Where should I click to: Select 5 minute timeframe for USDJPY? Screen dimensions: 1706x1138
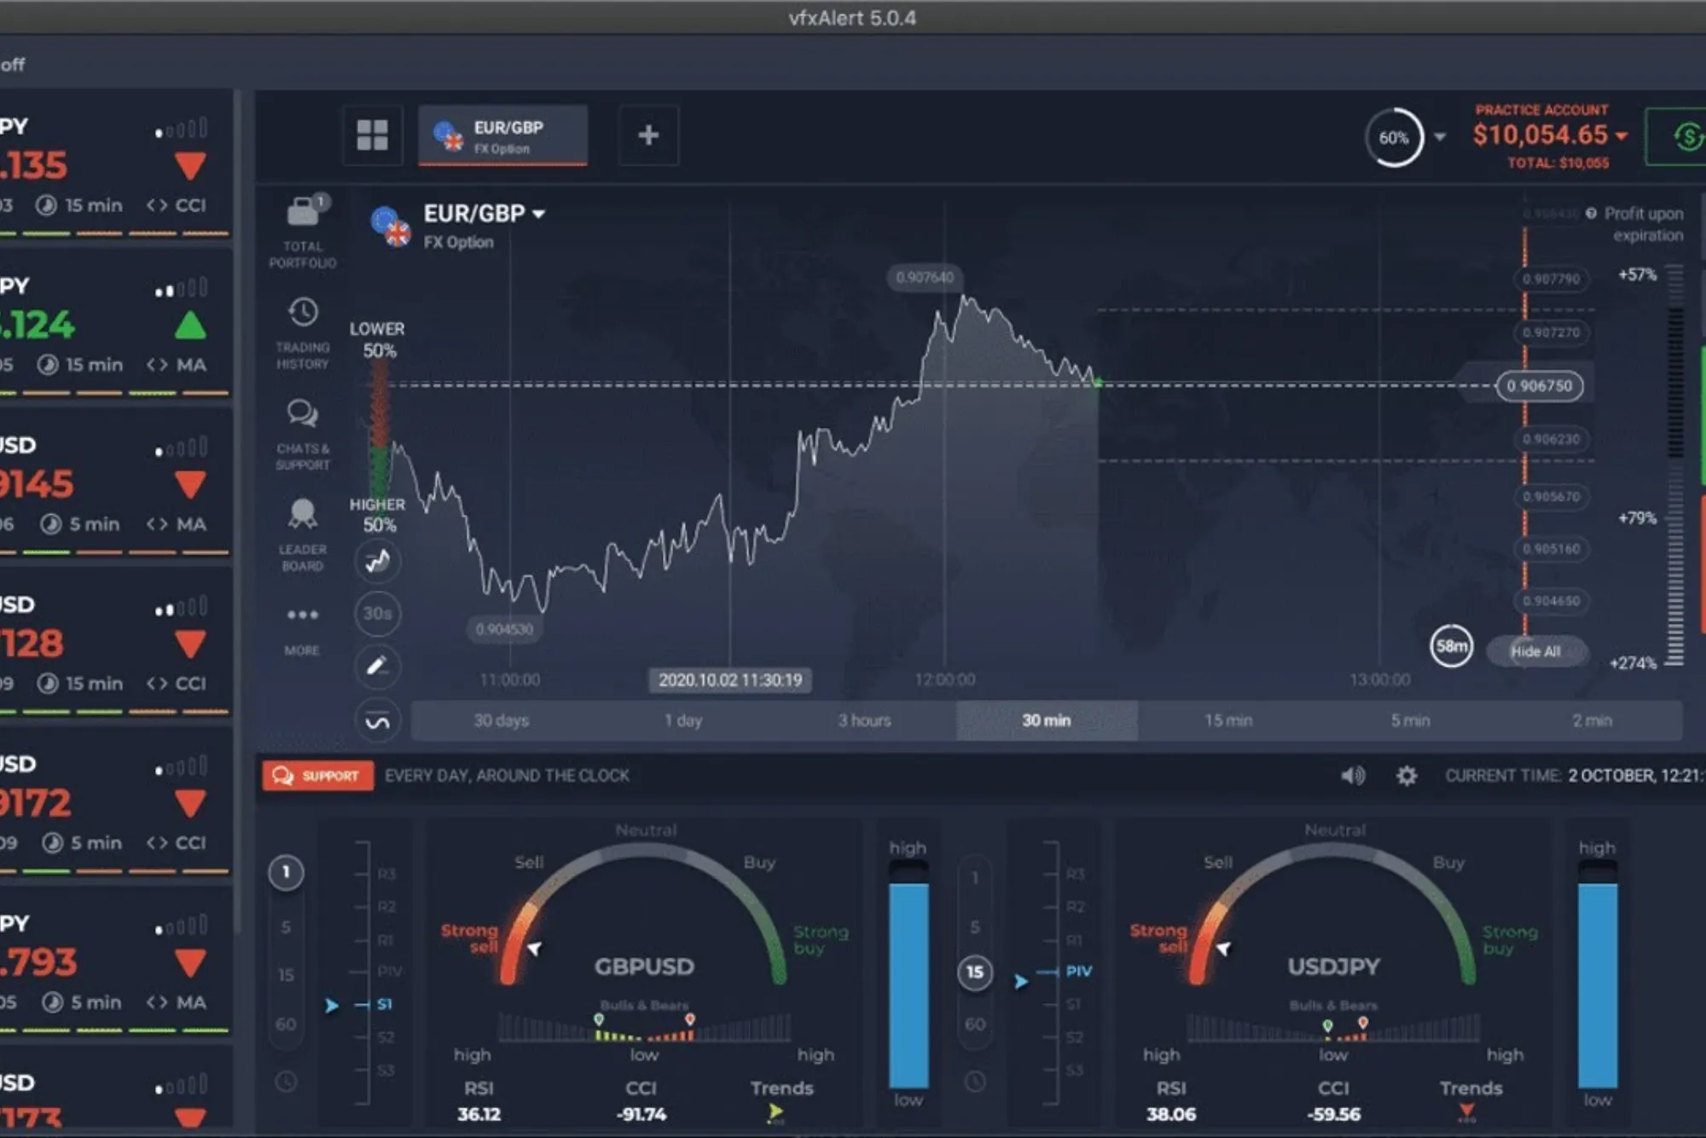[x=975, y=927]
